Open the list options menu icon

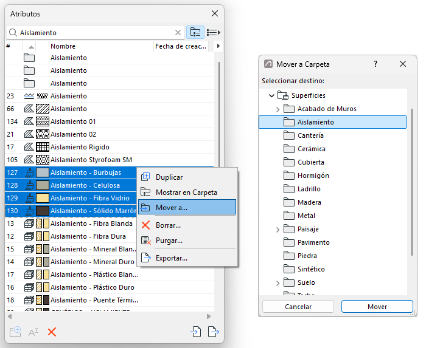(x=213, y=33)
